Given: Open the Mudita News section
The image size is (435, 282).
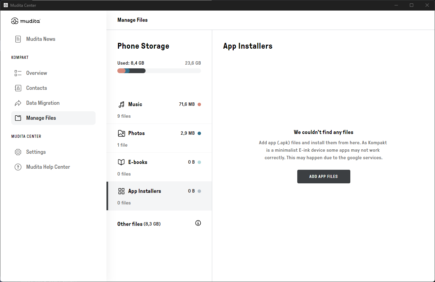Looking at the screenshot, I should coord(53,39).
